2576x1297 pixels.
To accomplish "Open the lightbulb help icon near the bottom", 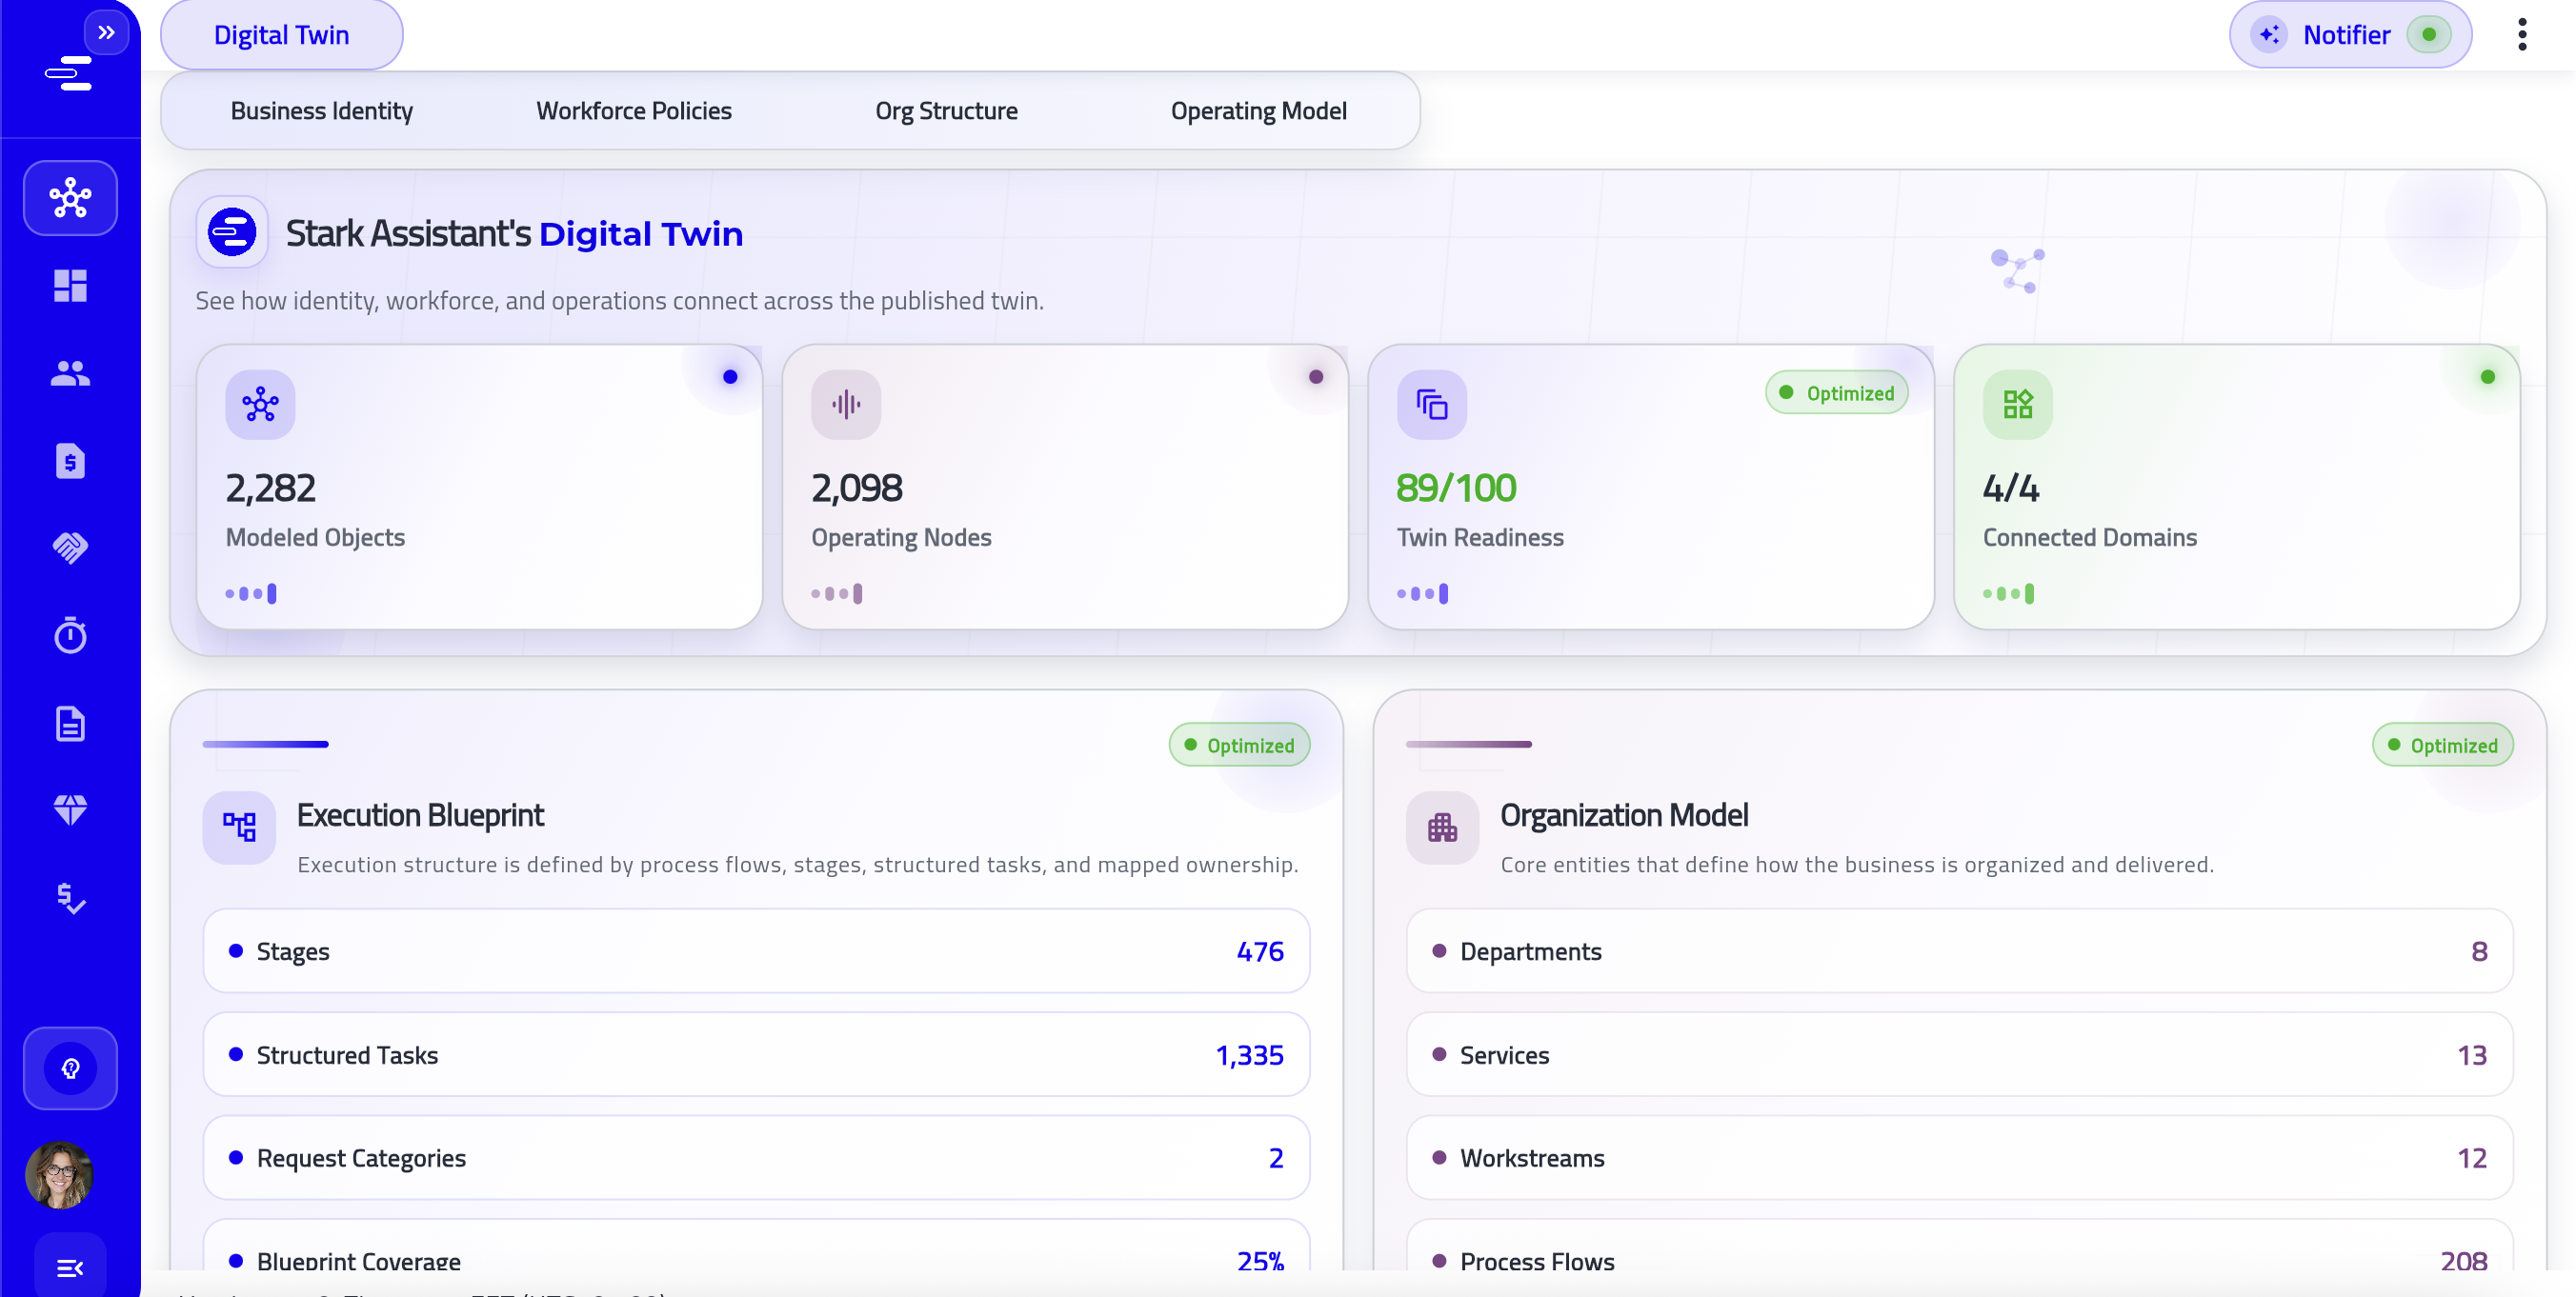I will [70, 1068].
